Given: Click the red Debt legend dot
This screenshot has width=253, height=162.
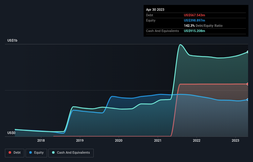Looking at the screenshot, I should click(x=10, y=152).
